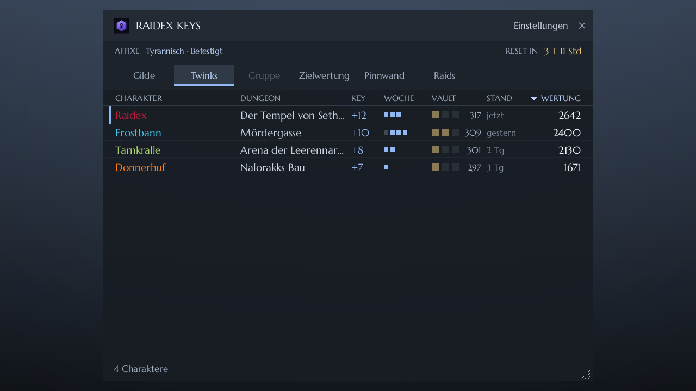Viewport: 696px width, 391px height.
Task: Click Raidex's weekly run squares
Action: 393,115
